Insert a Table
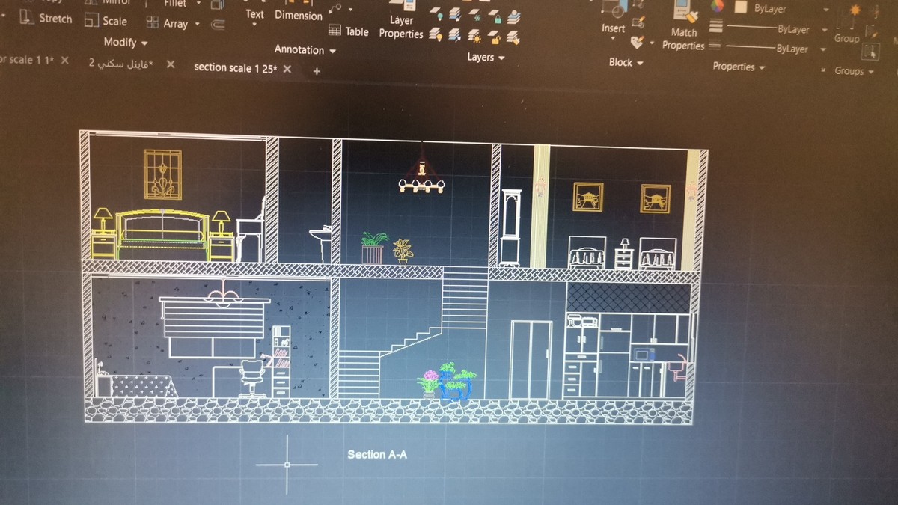 [x=349, y=31]
